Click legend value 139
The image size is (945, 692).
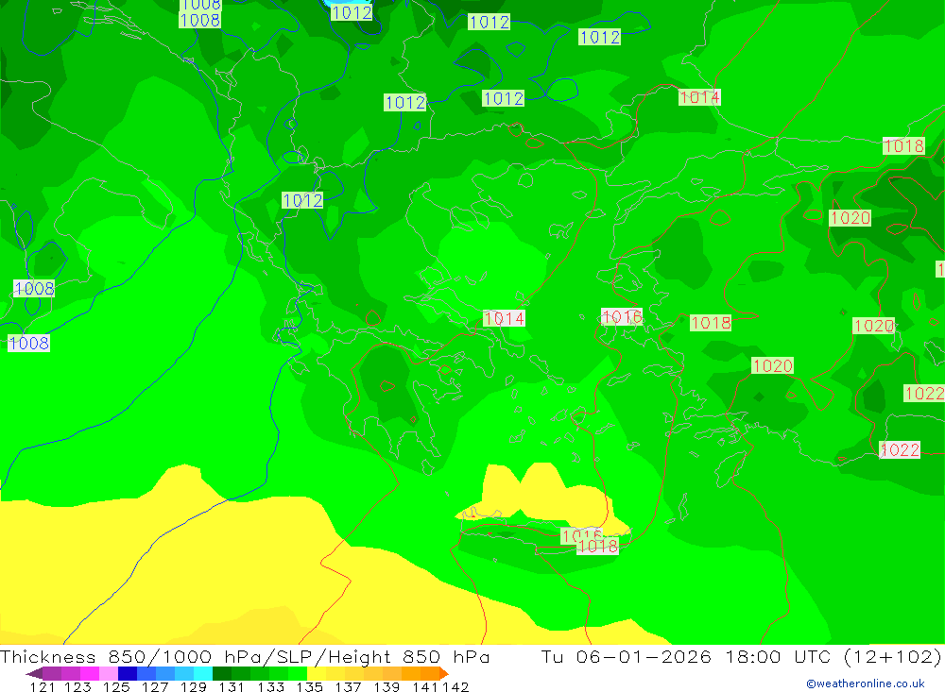(x=387, y=686)
